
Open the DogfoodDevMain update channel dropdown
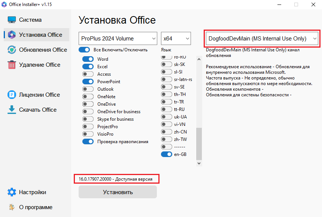262,39
